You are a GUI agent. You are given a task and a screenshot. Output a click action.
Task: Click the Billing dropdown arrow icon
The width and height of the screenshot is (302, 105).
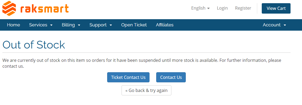pyautogui.click(x=79, y=25)
